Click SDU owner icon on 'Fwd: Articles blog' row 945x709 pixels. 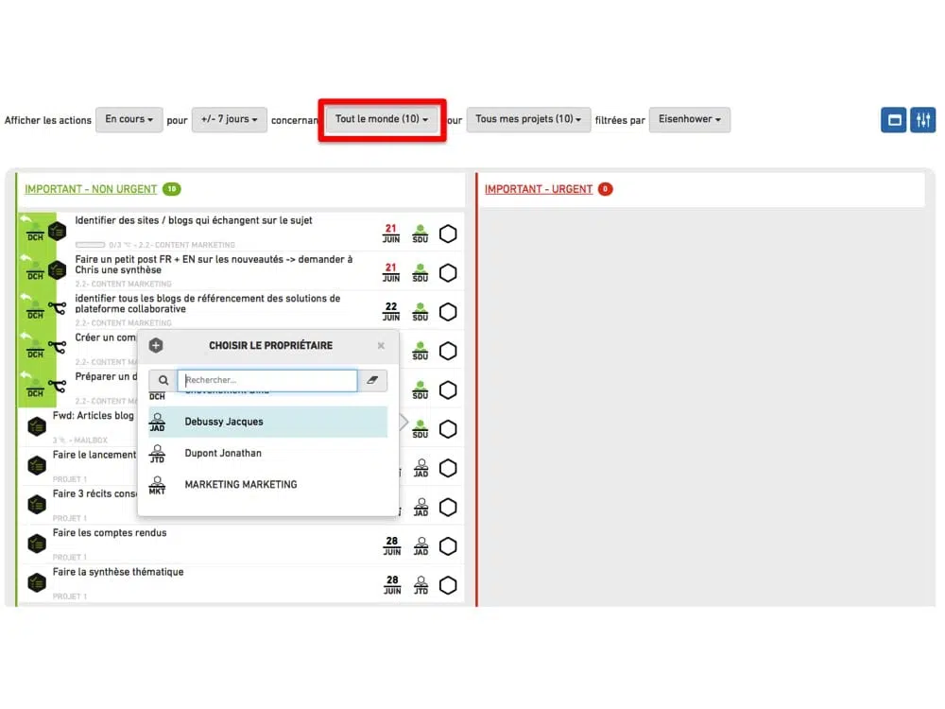point(421,429)
